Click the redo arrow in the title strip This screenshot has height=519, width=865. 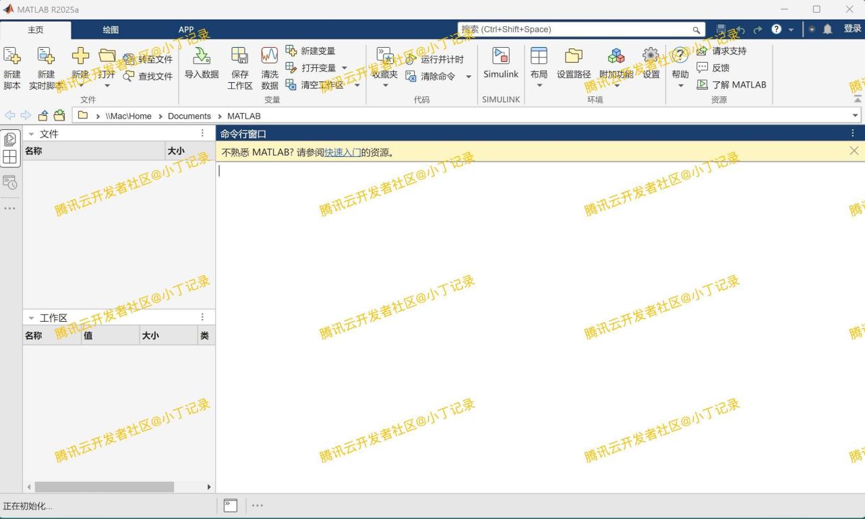(758, 30)
